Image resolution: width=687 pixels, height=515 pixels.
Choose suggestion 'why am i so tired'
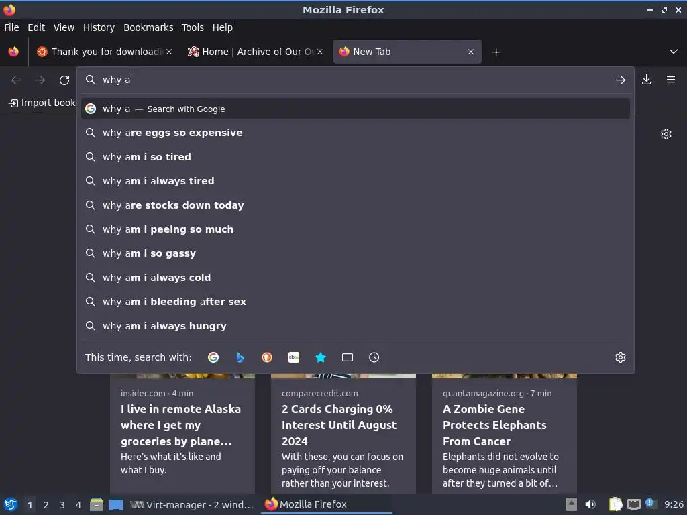pyautogui.click(x=356, y=157)
